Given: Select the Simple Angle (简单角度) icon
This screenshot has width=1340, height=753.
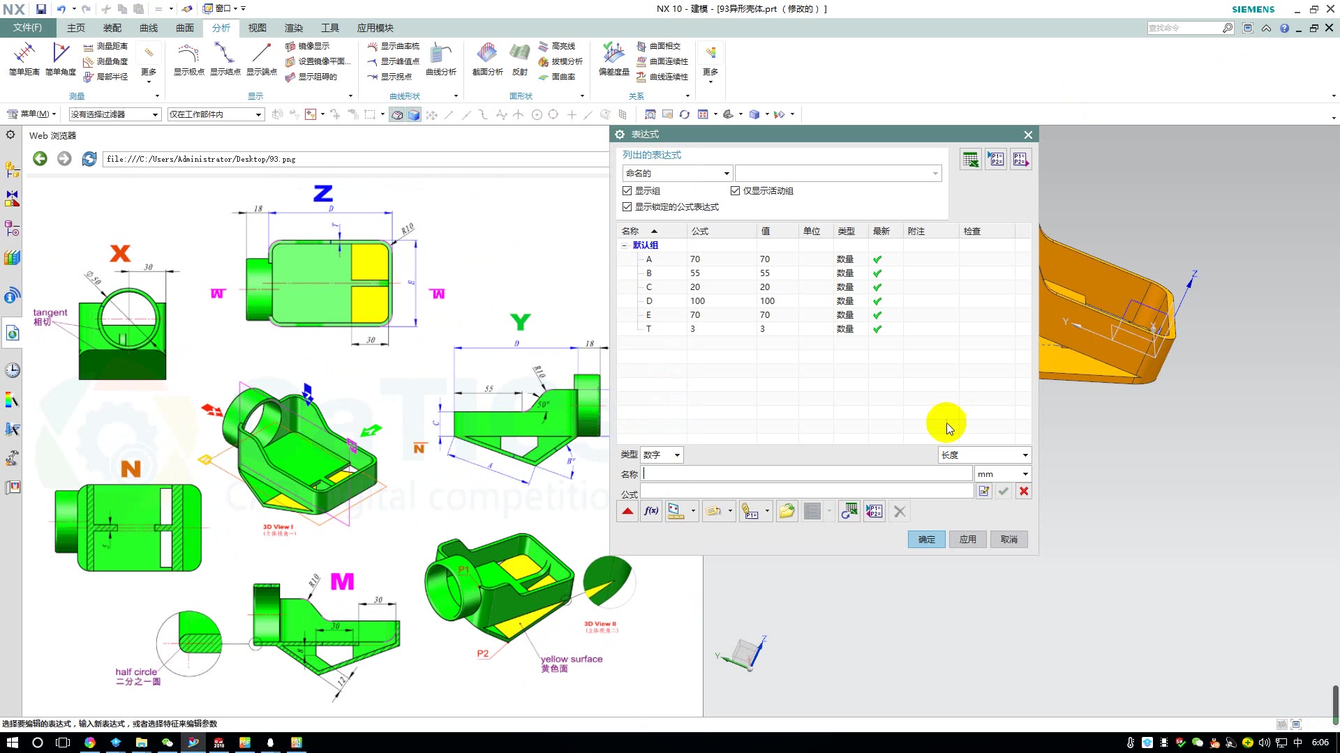Looking at the screenshot, I should point(61,57).
